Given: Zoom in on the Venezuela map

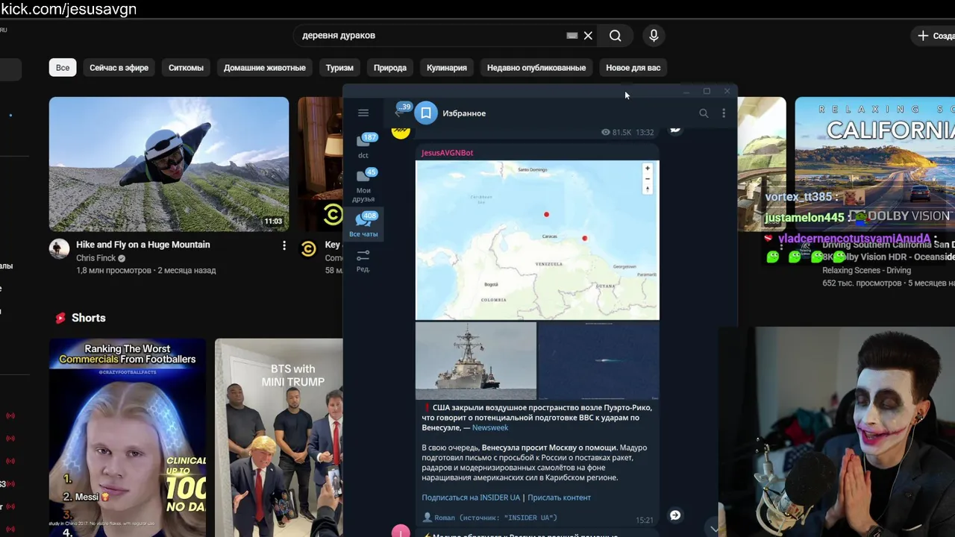Looking at the screenshot, I should coord(648,169).
